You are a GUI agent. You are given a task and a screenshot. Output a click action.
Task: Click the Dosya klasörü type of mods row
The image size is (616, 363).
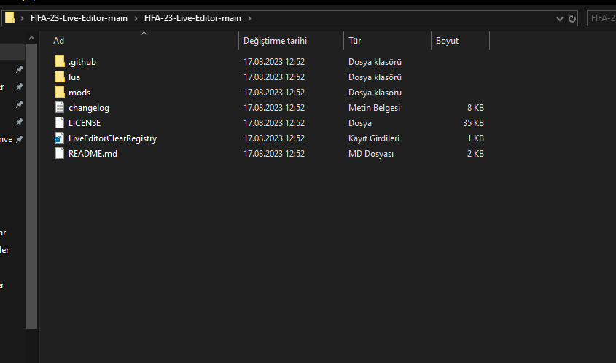[x=375, y=93]
